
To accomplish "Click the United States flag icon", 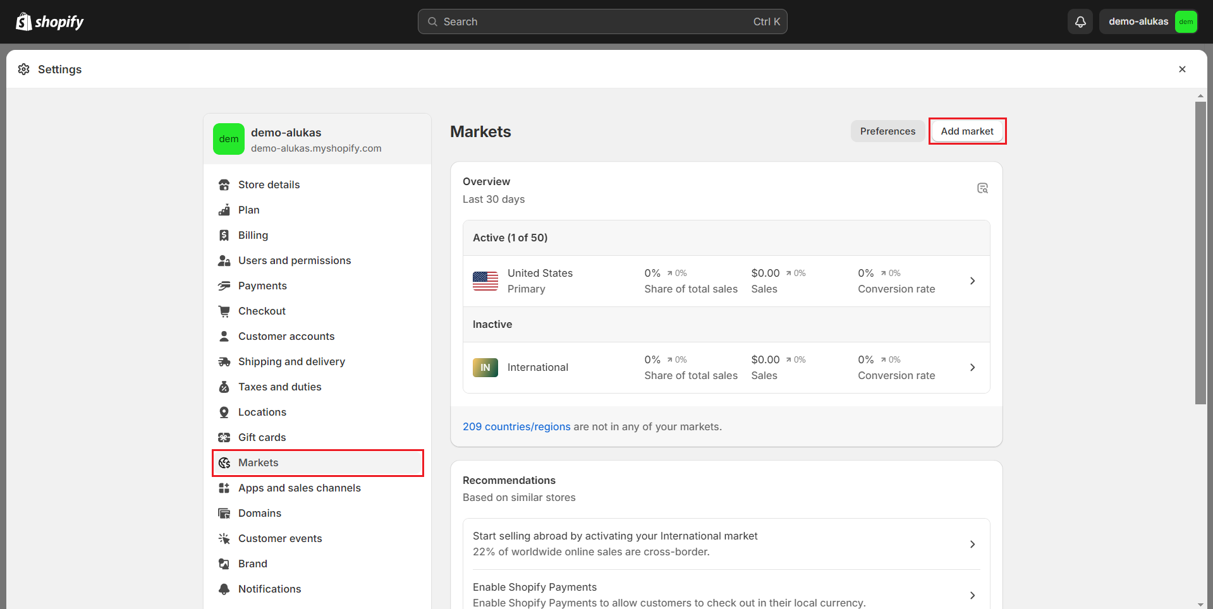I will 485,281.
